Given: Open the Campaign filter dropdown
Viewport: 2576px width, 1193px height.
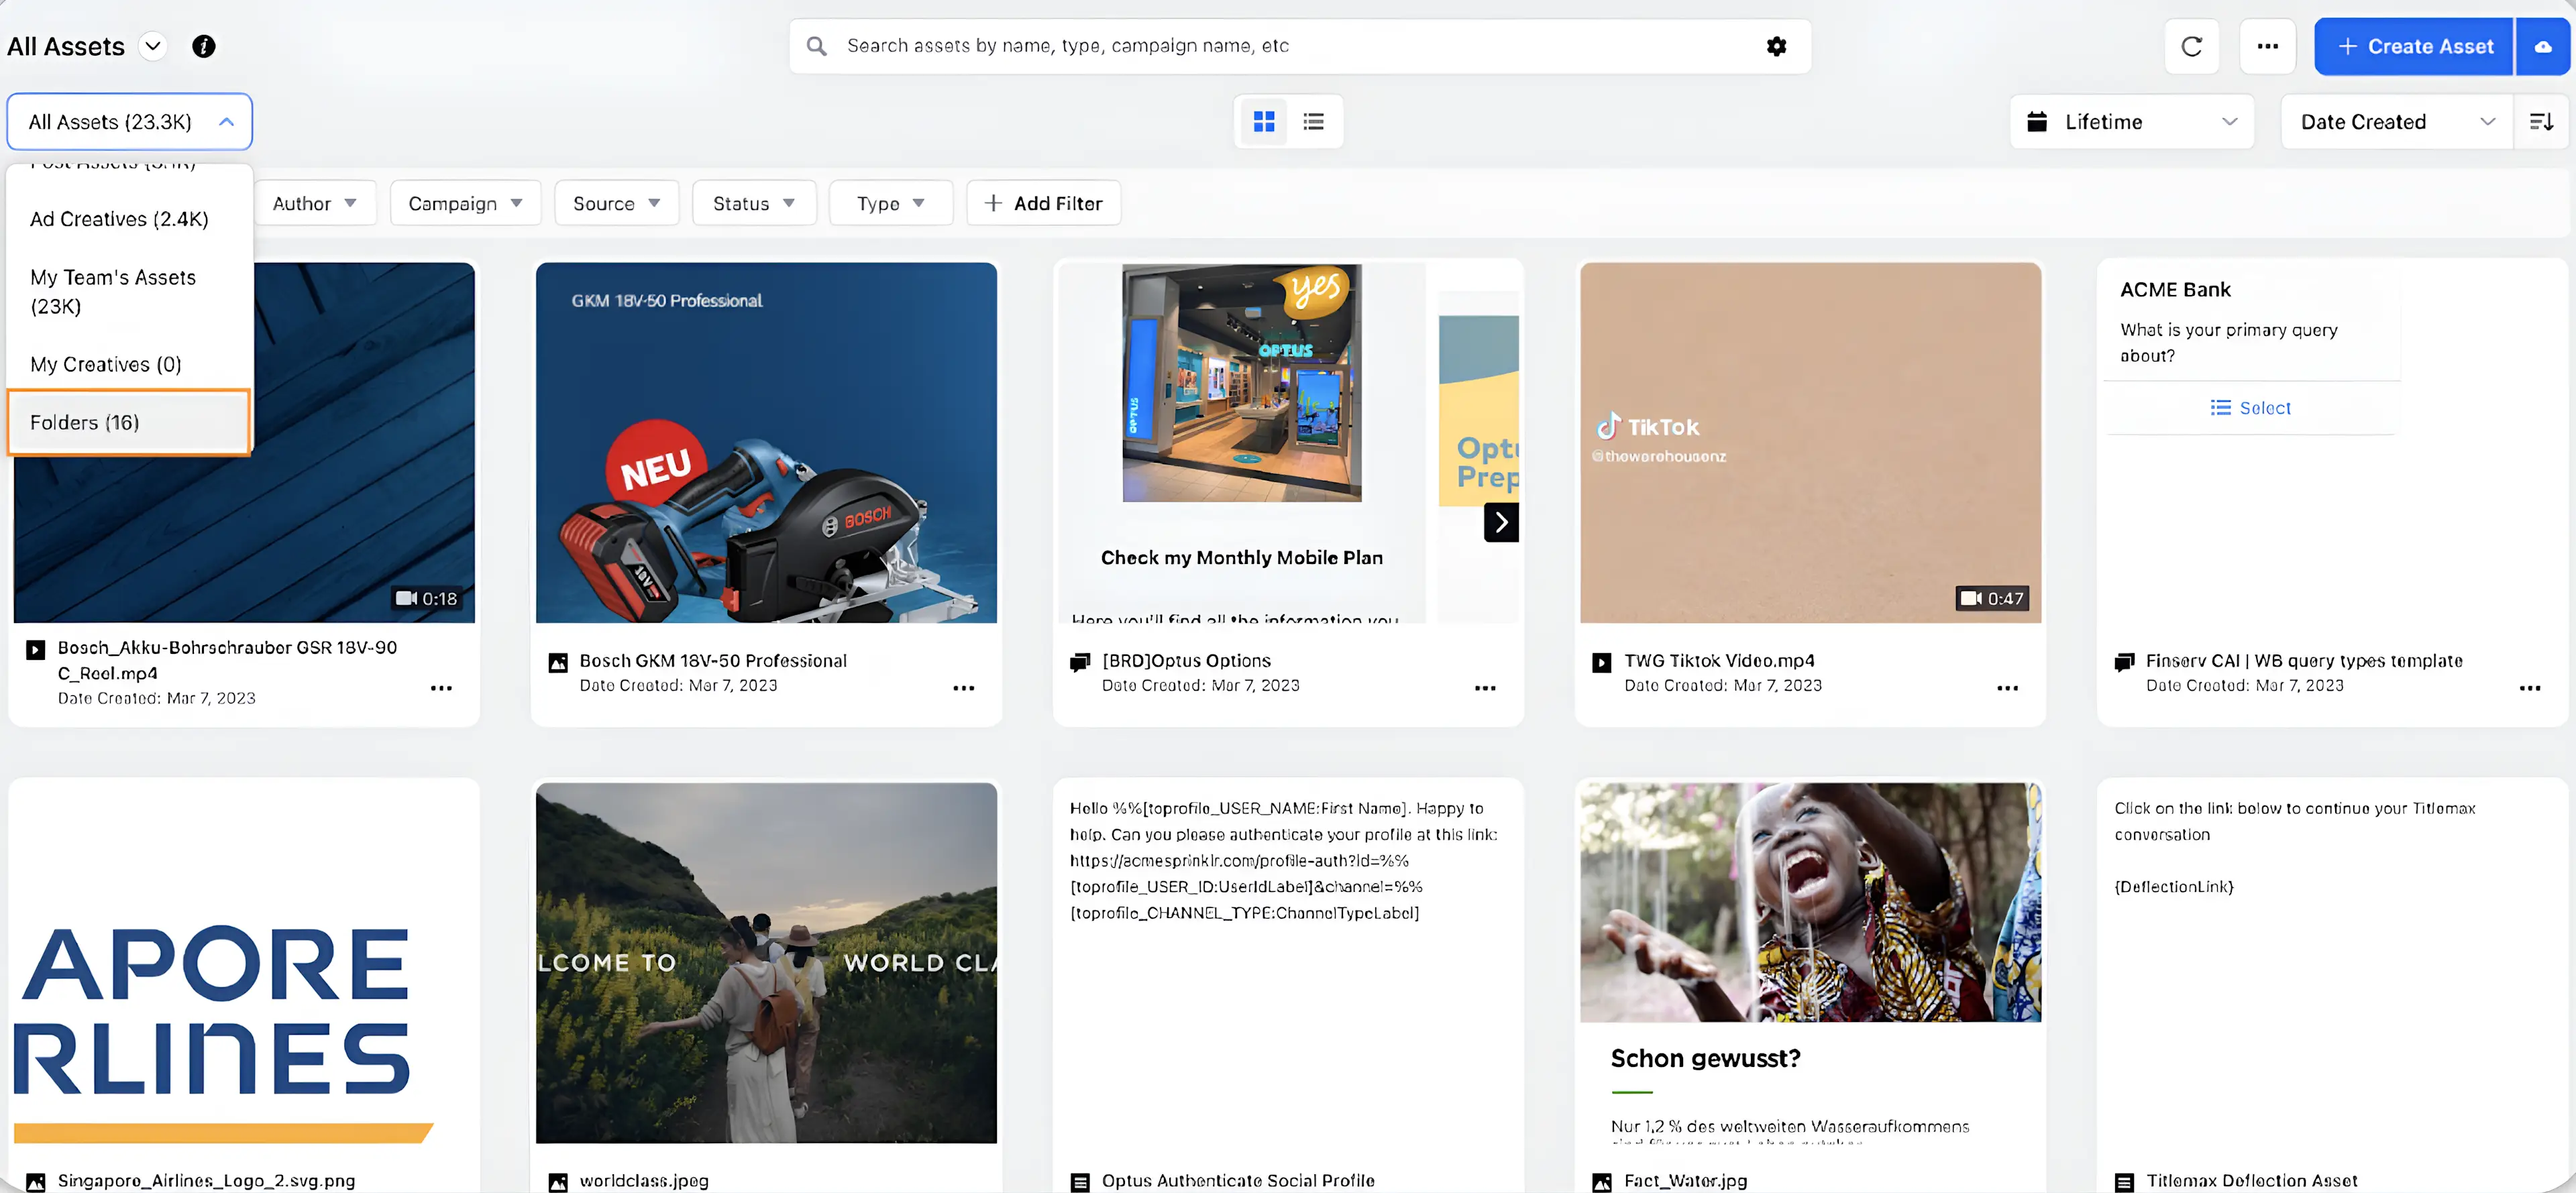Looking at the screenshot, I should click(465, 203).
